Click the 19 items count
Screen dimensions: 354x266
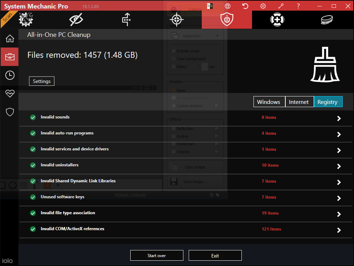coord(270,213)
